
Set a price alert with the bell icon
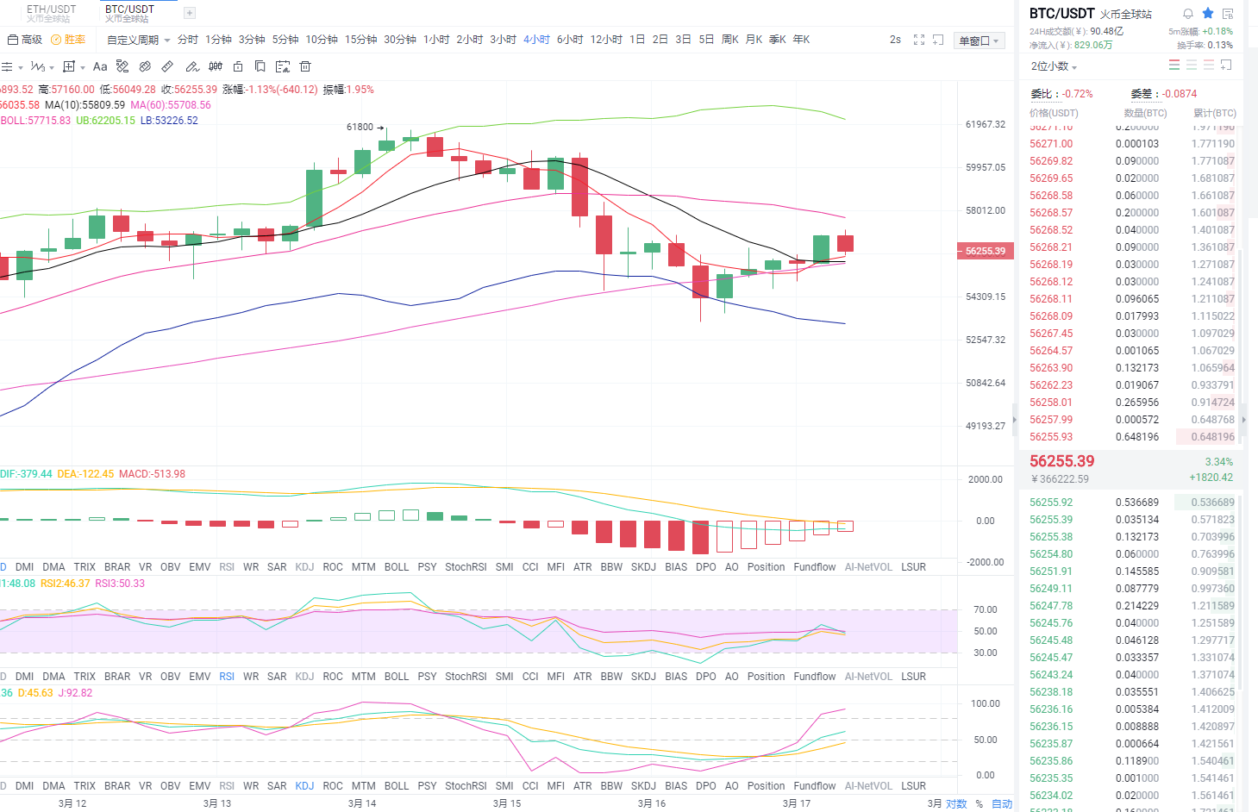coord(1188,14)
